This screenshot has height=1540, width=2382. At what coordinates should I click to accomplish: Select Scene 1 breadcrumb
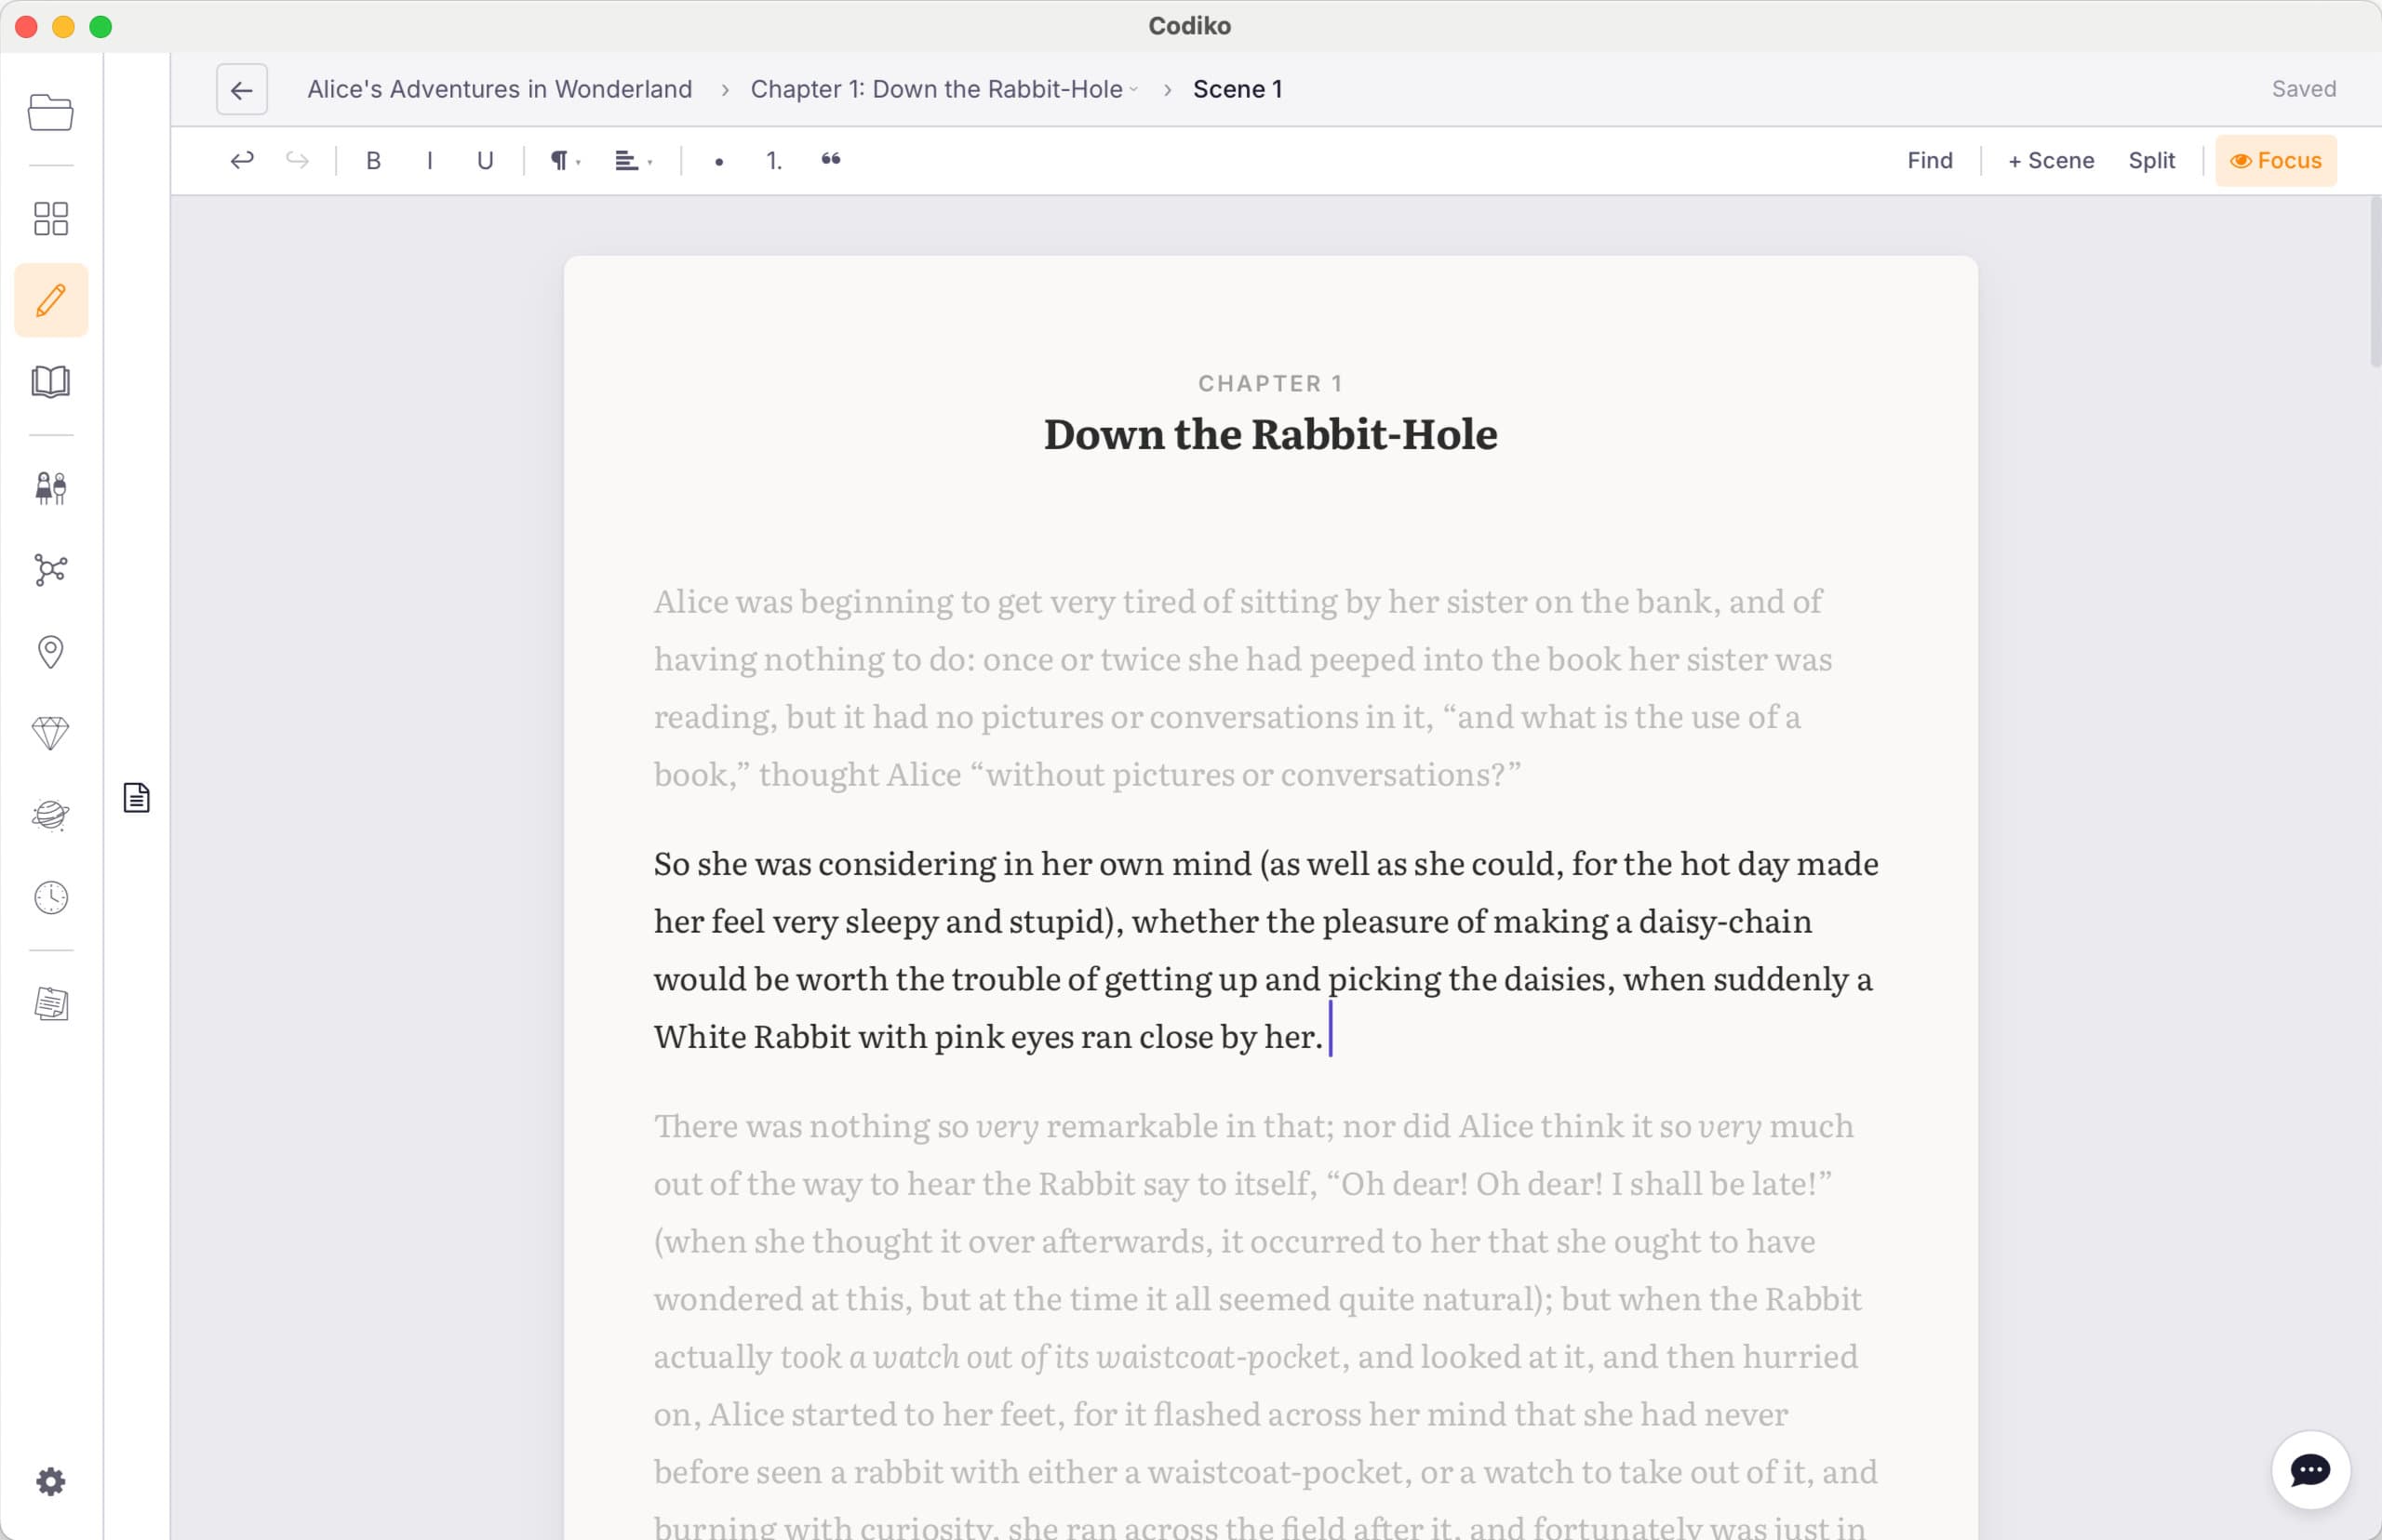pos(1238,89)
